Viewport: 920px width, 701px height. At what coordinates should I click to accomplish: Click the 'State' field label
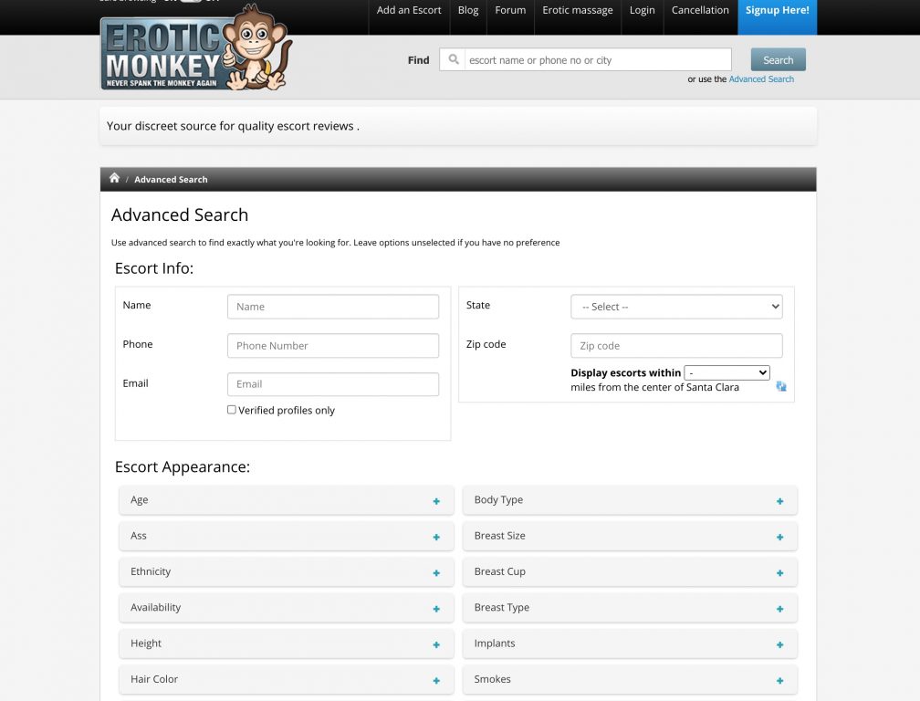coord(478,305)
